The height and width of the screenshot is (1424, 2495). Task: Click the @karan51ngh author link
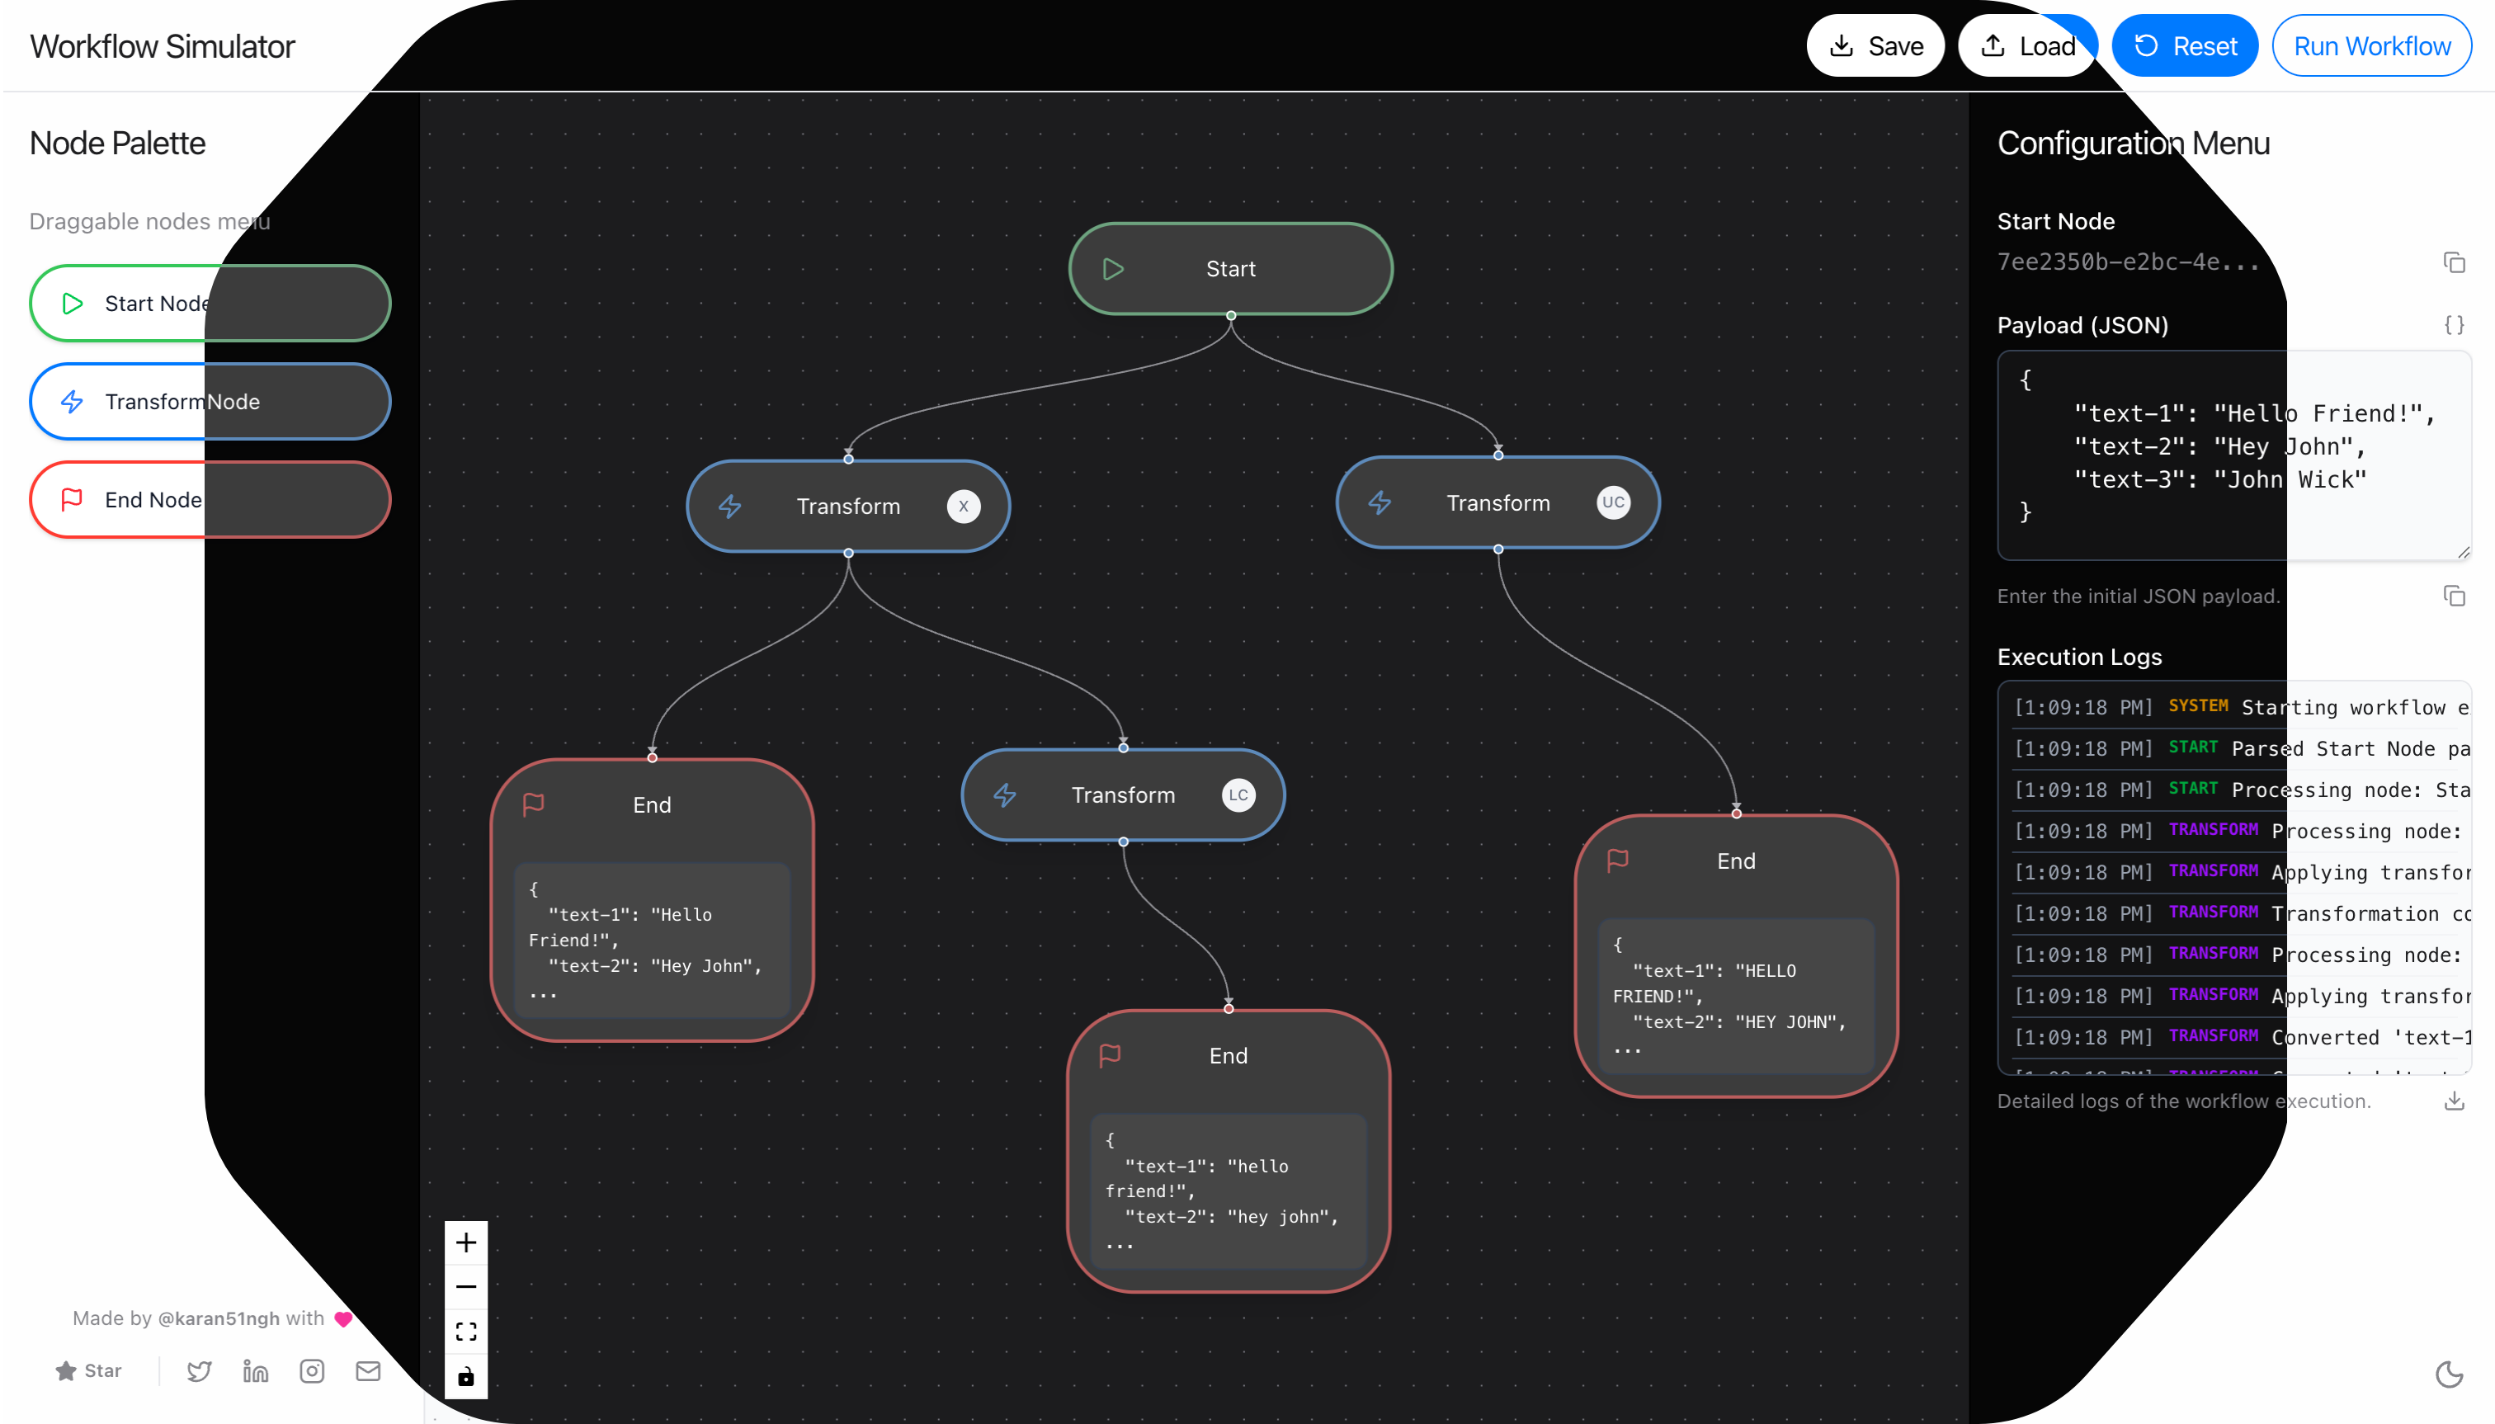tap(218, 1318)
